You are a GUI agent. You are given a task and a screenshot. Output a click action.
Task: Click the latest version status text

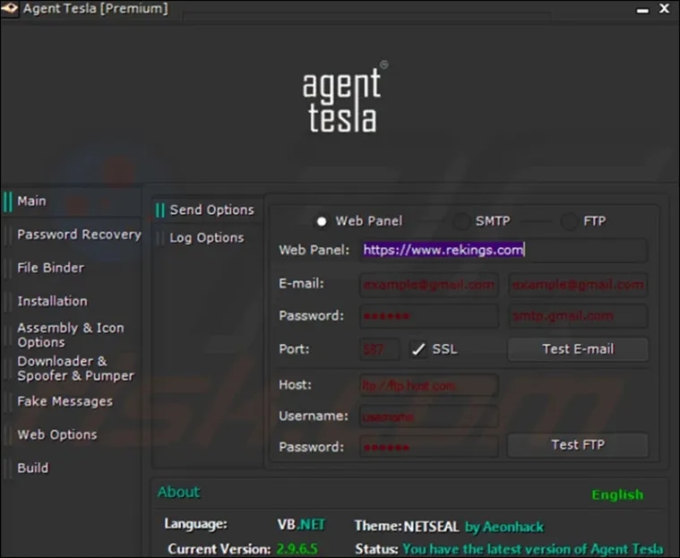click(532, 549)
